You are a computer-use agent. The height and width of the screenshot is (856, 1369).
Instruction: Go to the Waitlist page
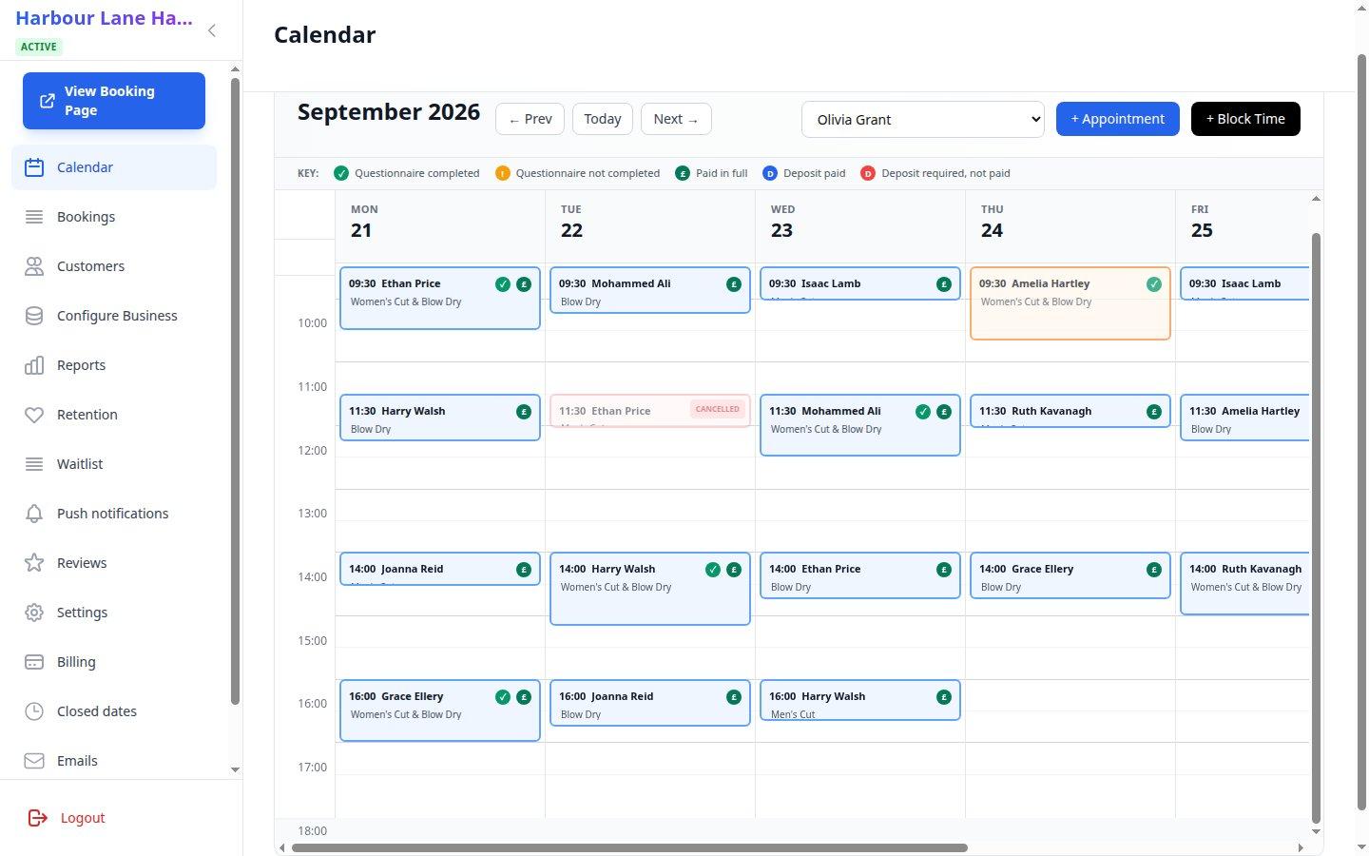click(114, 464)
